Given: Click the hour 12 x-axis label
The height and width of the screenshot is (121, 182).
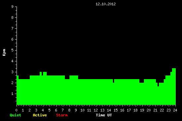Looking at the screenshot, I should pos(96,110).
